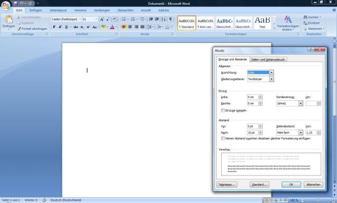Screen dimensions: 337x203
Task: Enable the Einzüge spiegeln checkbox
Action: pos(223,110)
